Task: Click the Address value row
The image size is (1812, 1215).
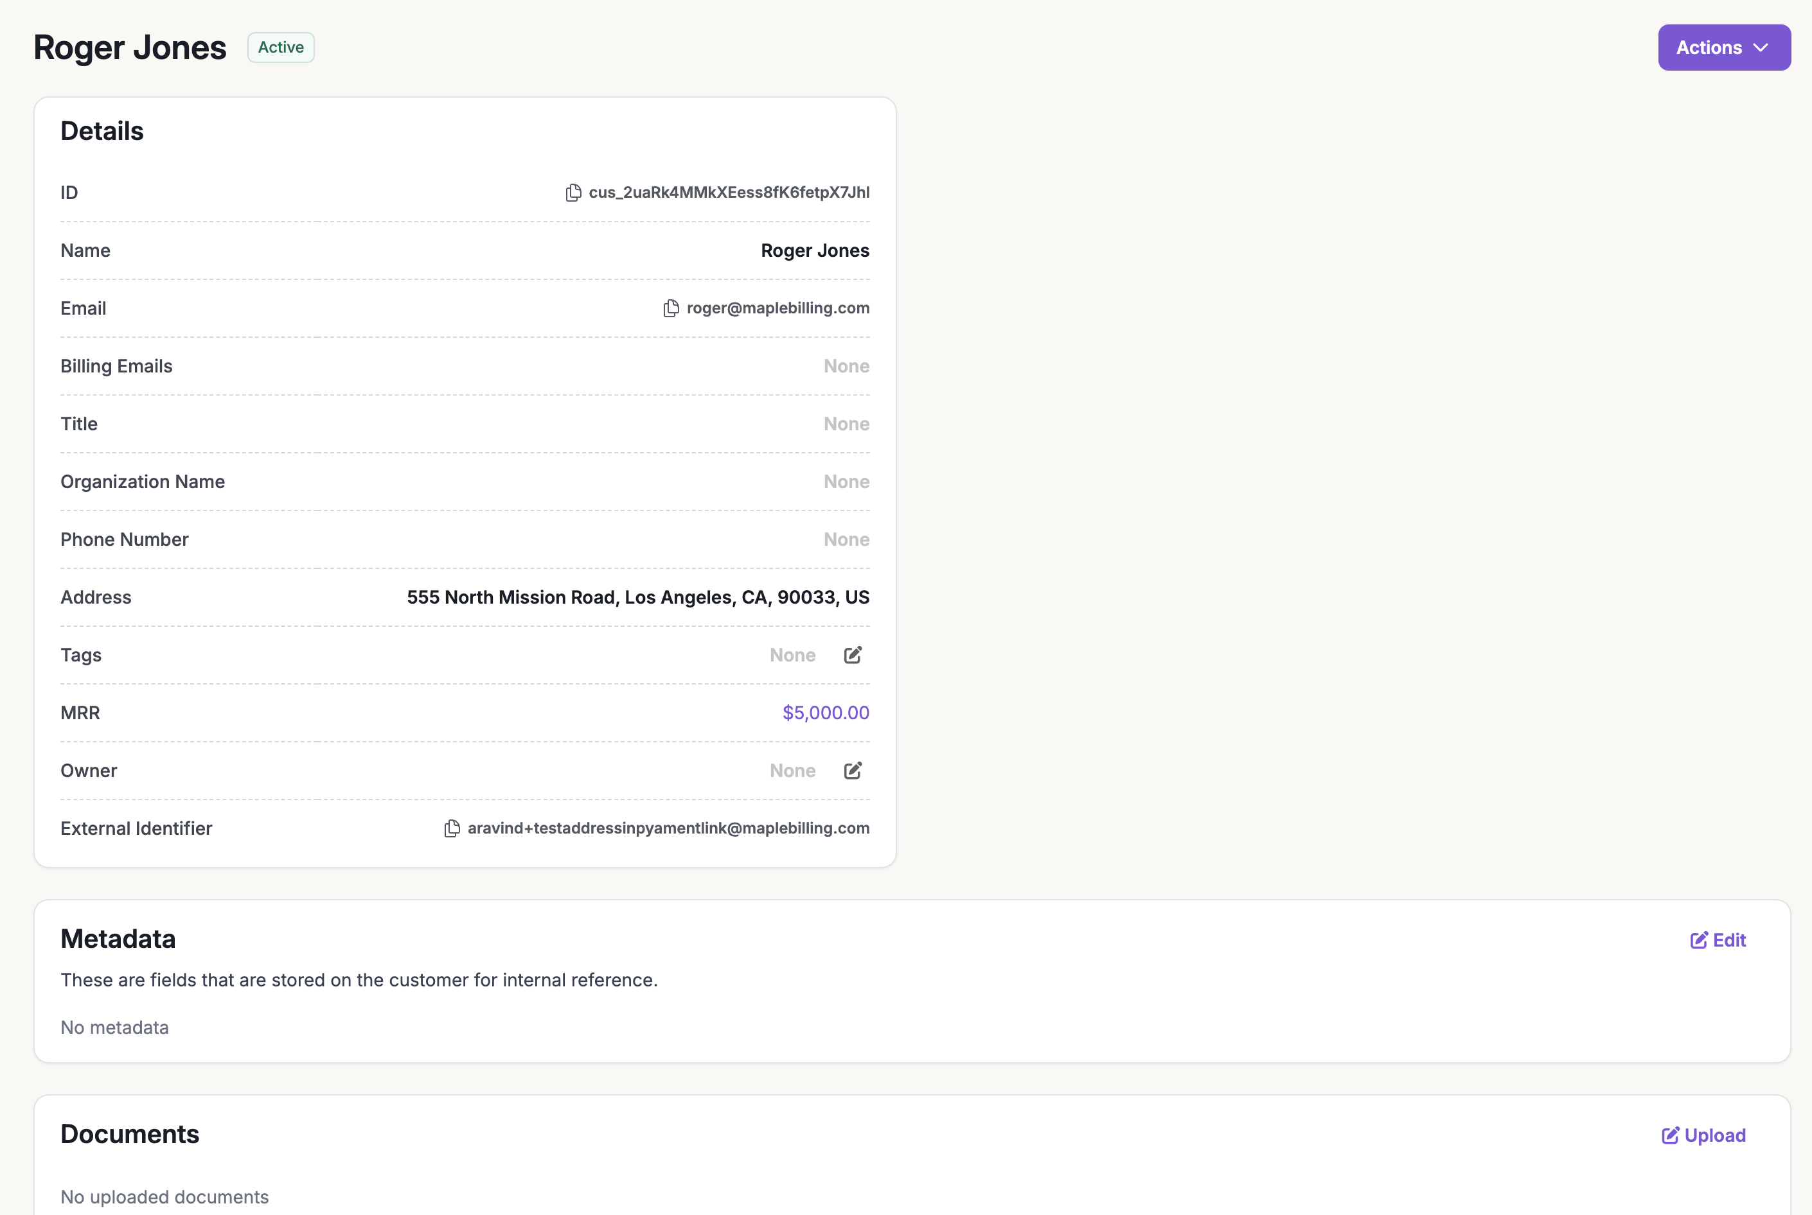Action: [637, 597]
